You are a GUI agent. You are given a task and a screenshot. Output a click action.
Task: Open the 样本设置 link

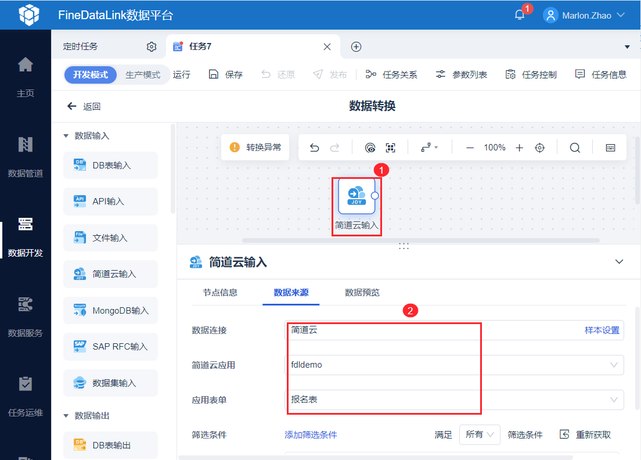[x=602, y=330]
